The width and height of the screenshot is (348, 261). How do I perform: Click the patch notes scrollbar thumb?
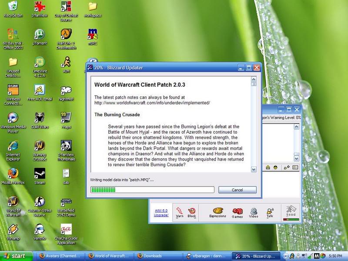pyautogui.click(x=254, y=84)
